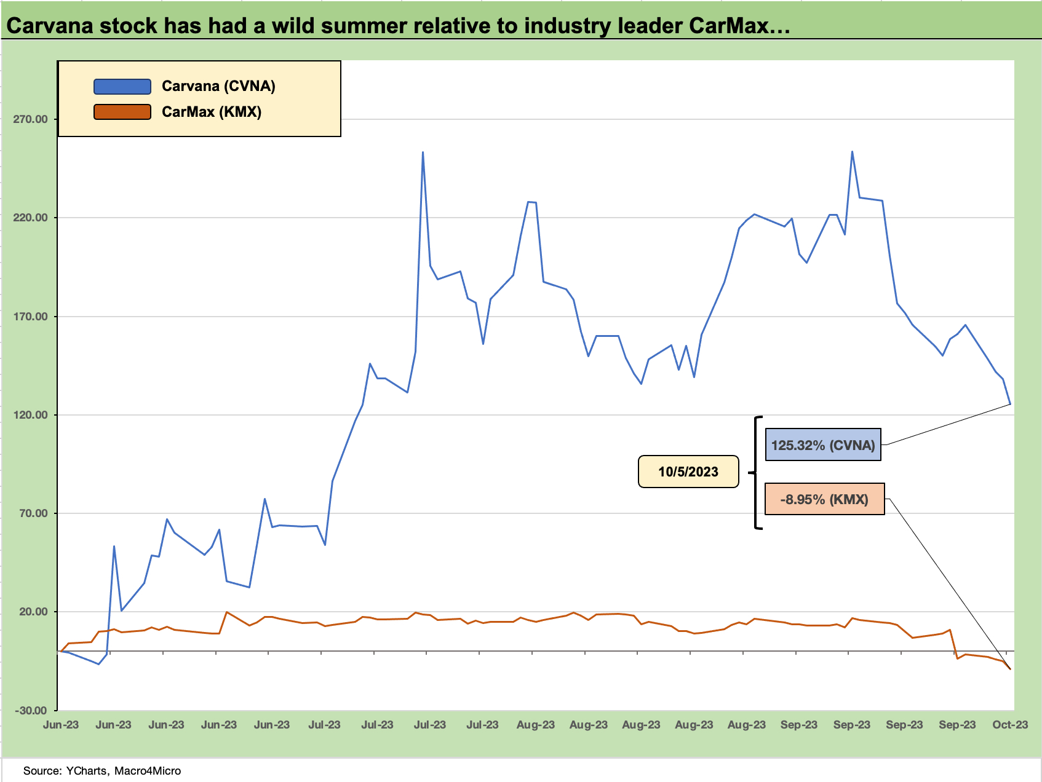The height and width of the screenshot is (782, 1042).
Task: Click the orange CarMax legend swatch
Action: 122,112
